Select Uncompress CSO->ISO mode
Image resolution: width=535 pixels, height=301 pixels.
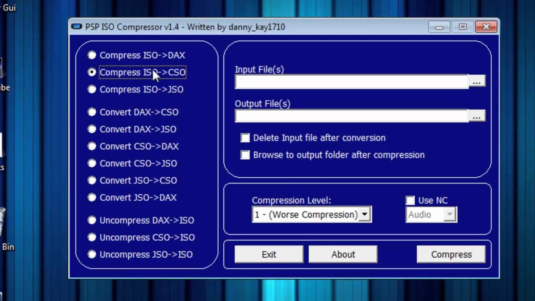pos(141,237)
